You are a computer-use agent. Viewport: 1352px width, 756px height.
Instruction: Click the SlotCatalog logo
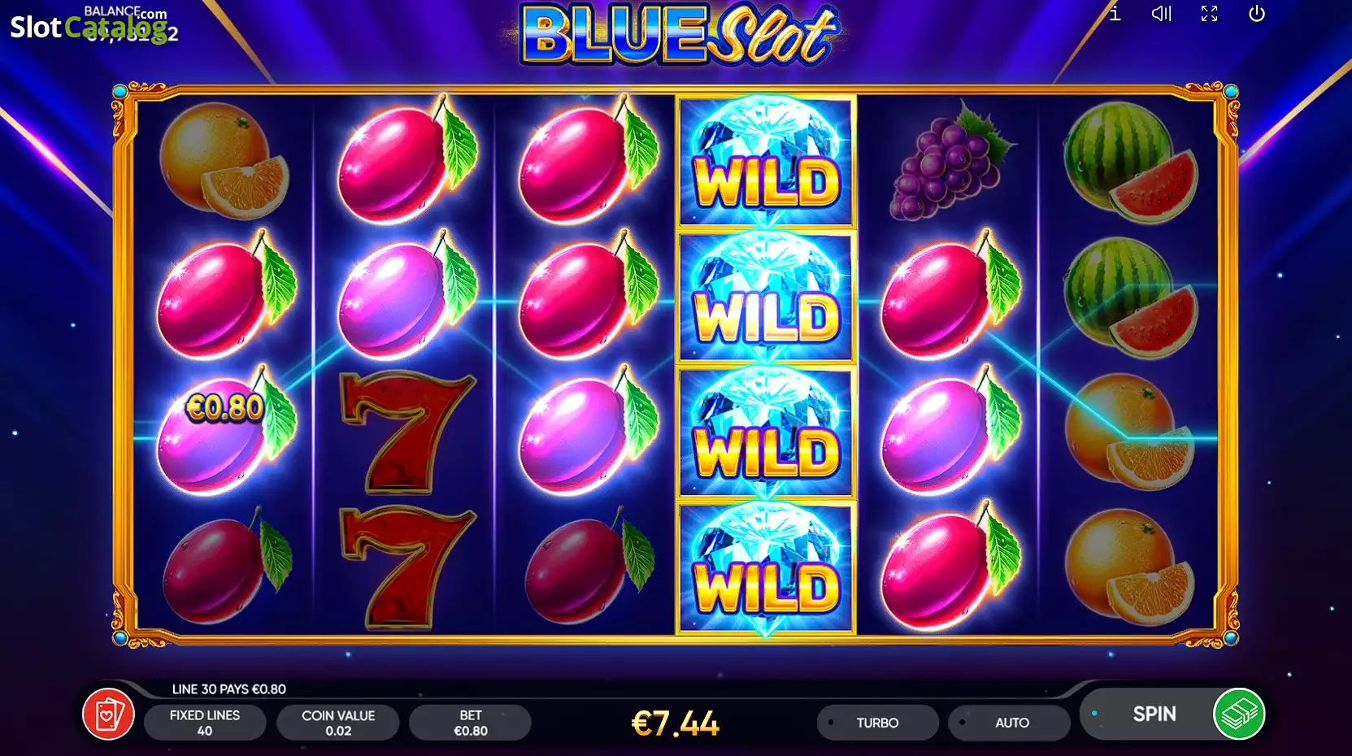(89, 26)
